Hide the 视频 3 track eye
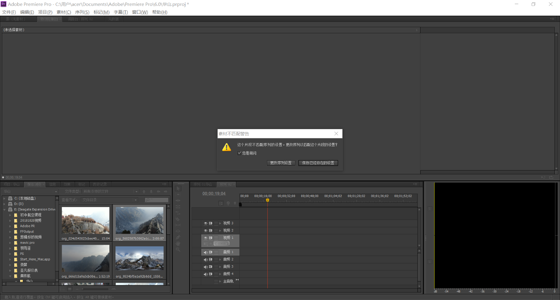The height and width of the screenshot is (300, 560). point(205,223)
